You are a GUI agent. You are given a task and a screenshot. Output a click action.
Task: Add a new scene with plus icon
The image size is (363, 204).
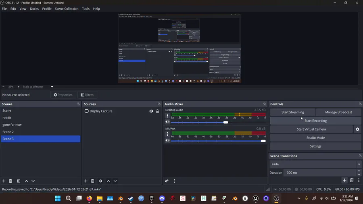(4, 181)
